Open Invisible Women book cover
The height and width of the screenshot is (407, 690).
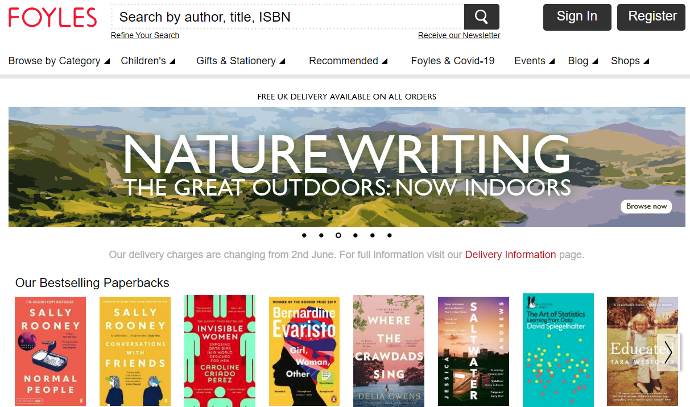coord(220,350)
